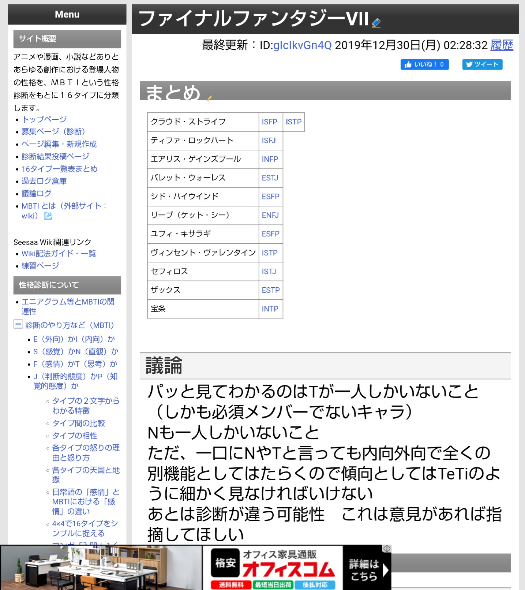Open タイプの２文字からわかる特徴 link
The image size is (525, 590).
[x=86, y=406]
